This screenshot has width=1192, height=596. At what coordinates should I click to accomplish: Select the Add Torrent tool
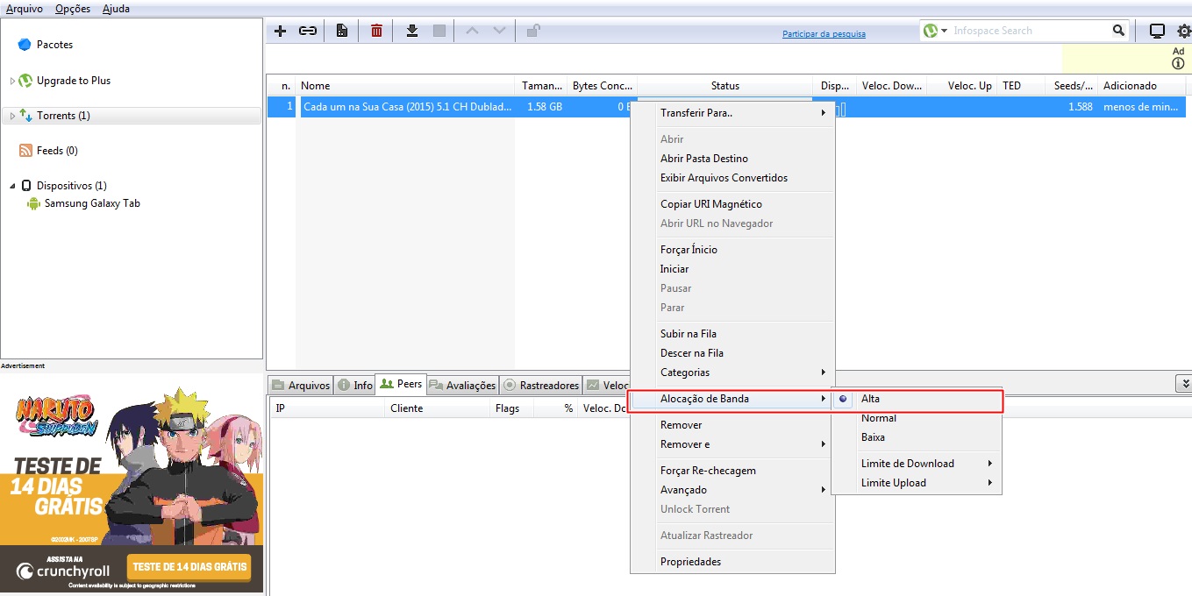pyautogui.click(x=280, y=30)
